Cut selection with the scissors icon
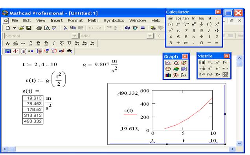This screenshot has width=250, height=155. click(x=65, y=28)
